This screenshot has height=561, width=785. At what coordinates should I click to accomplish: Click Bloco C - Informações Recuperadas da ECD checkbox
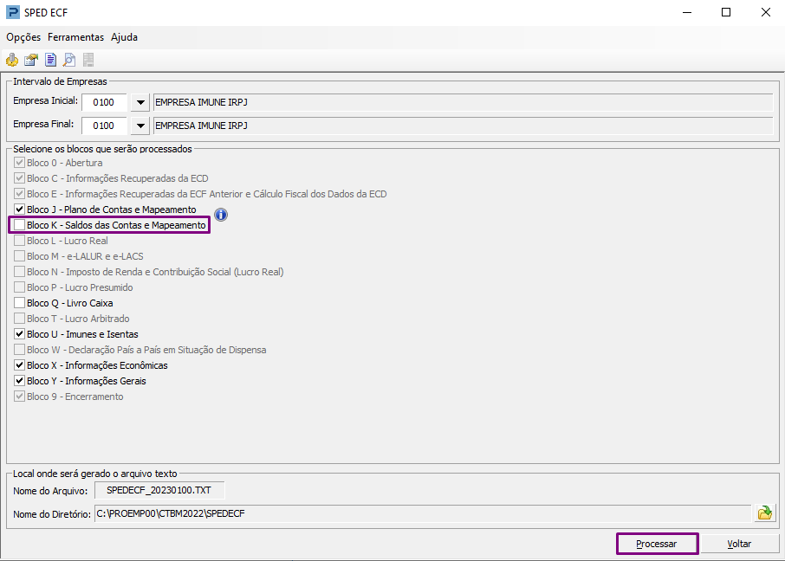coord(20,178)
